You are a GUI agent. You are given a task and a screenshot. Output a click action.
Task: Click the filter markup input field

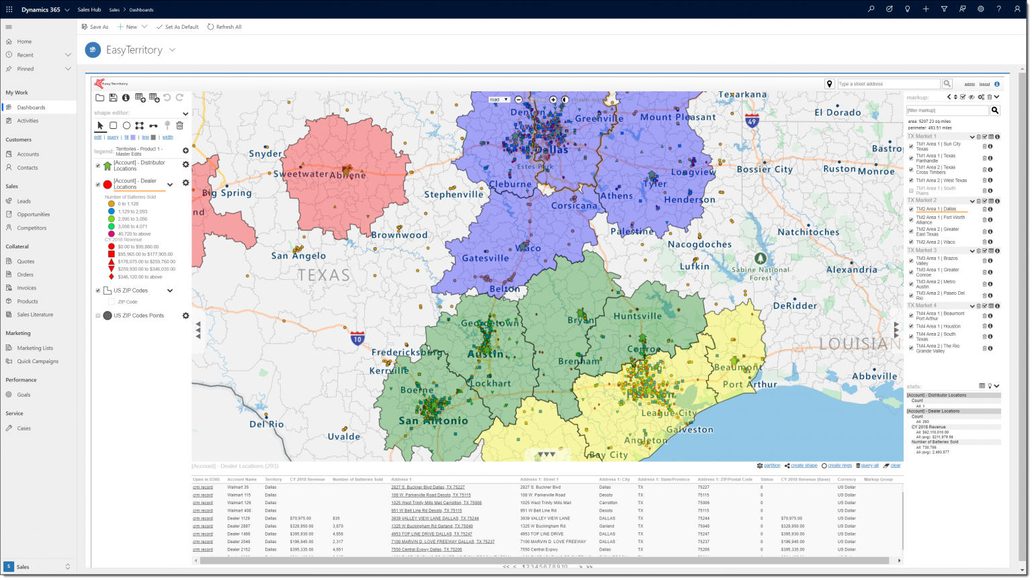946,110
